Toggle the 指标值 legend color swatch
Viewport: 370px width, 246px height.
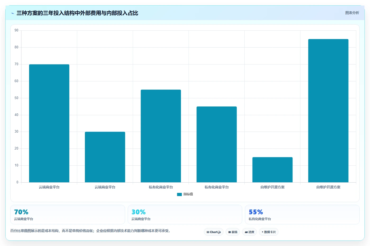coord(179,194)
